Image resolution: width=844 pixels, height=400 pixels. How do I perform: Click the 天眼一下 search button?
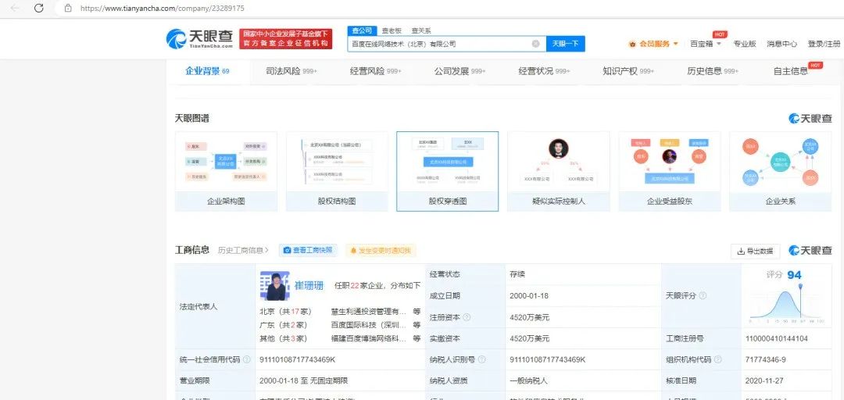566,44
